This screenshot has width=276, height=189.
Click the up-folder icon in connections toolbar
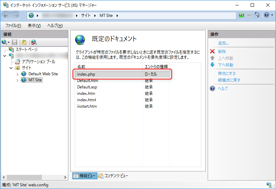click(24, 42)
